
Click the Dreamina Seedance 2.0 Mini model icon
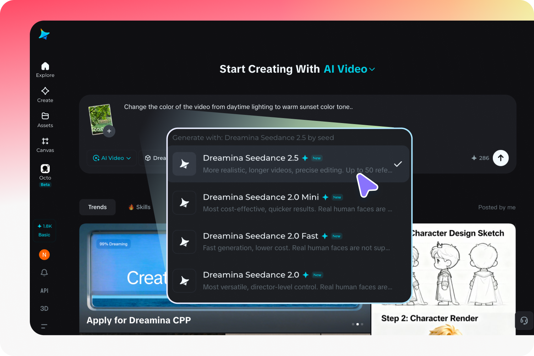pyautogui.click(x=184, y=203)
